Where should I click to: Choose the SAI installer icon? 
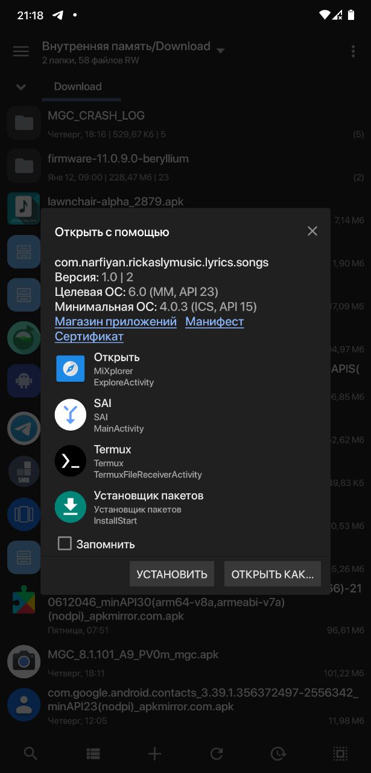click(71, 414)
